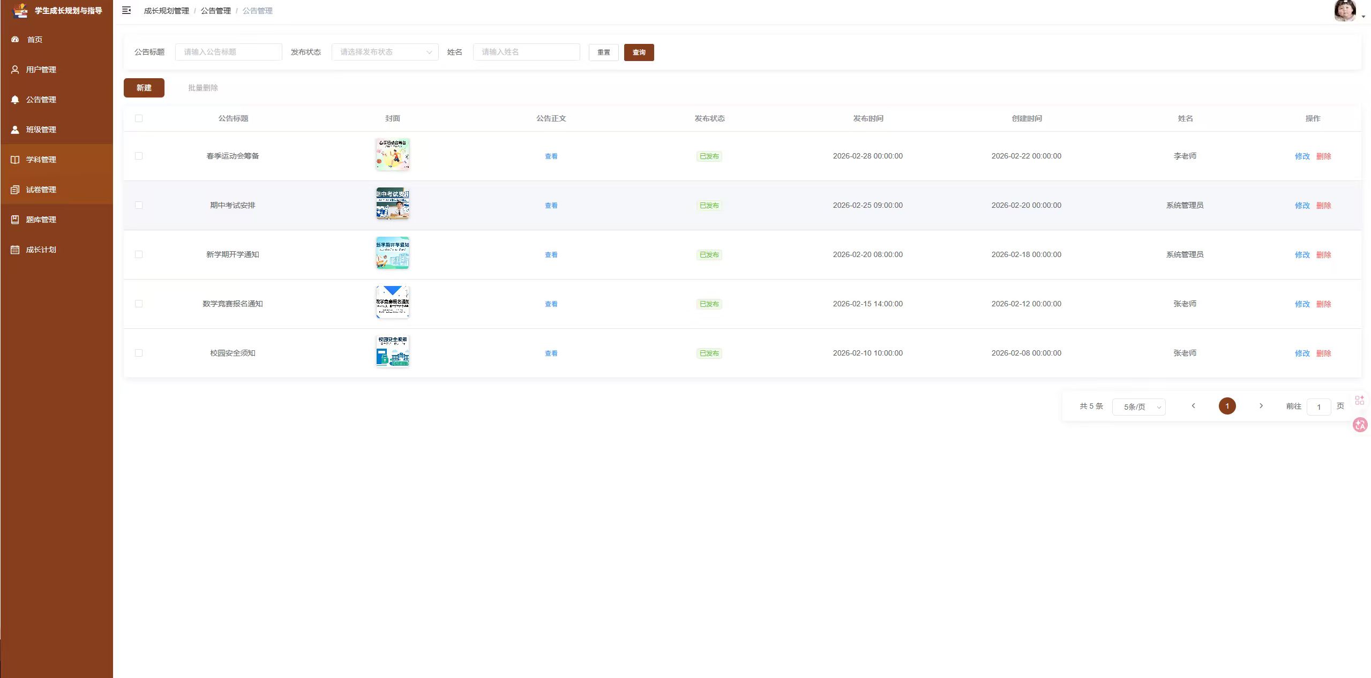
Task: Click the 学科管理 book icon
Action: (x=15, y=160)
